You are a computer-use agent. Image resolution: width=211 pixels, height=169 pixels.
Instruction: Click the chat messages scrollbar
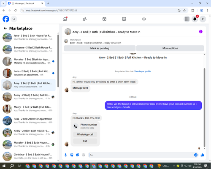(204, 108)
